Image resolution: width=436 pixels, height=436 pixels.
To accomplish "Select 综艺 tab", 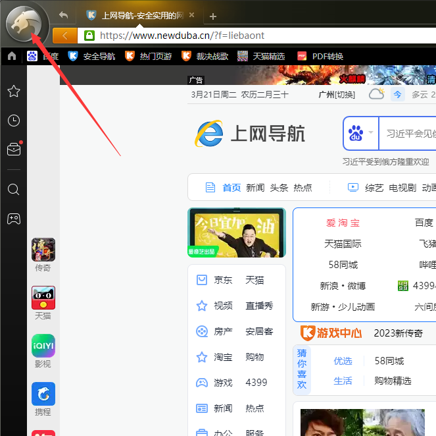I will [x=374, y=188].
